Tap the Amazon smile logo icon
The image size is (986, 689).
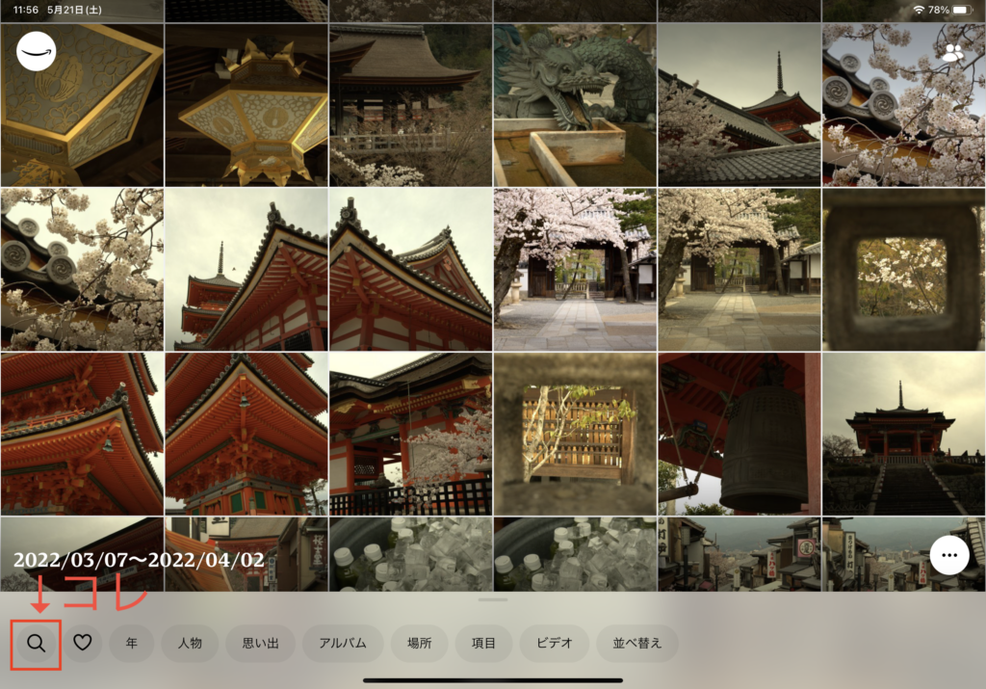tap(36, 51)
